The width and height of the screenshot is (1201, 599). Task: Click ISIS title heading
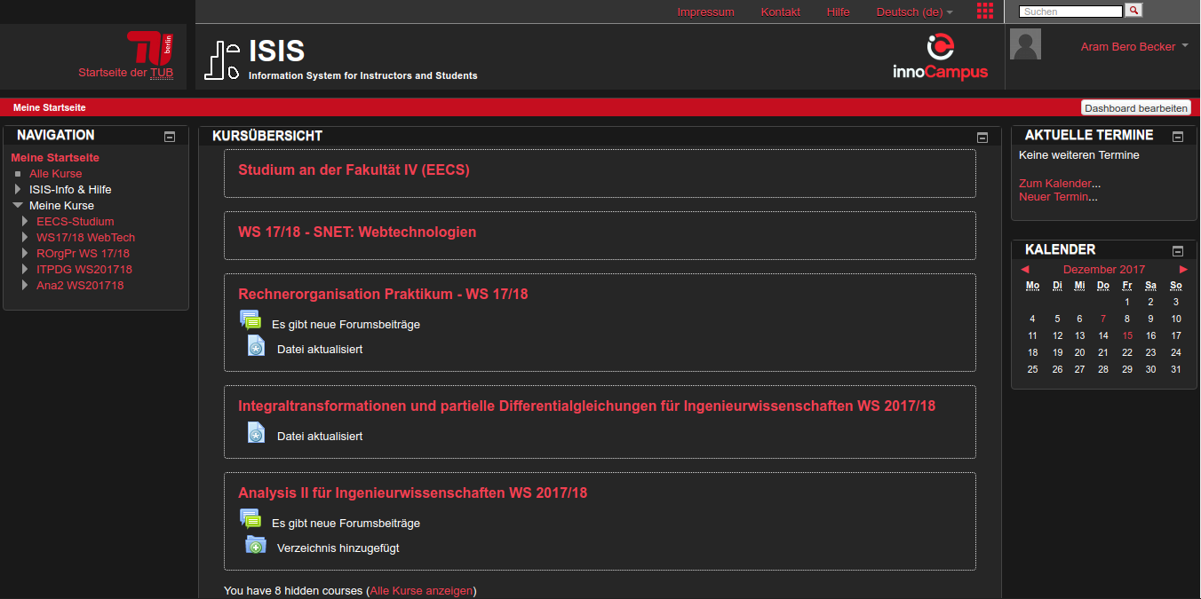[276, 50]
